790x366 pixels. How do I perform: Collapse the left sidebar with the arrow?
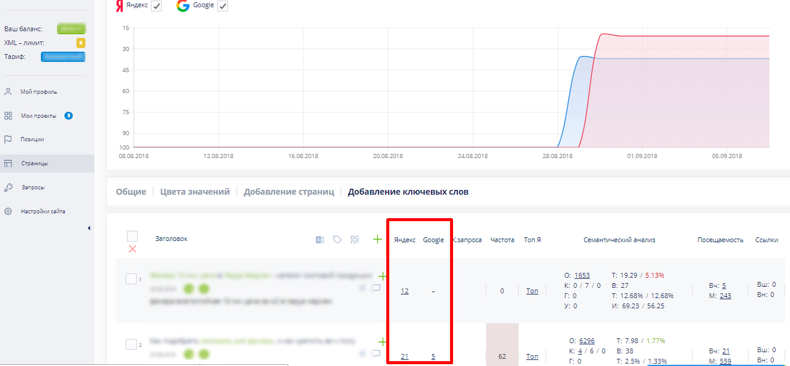89,228
